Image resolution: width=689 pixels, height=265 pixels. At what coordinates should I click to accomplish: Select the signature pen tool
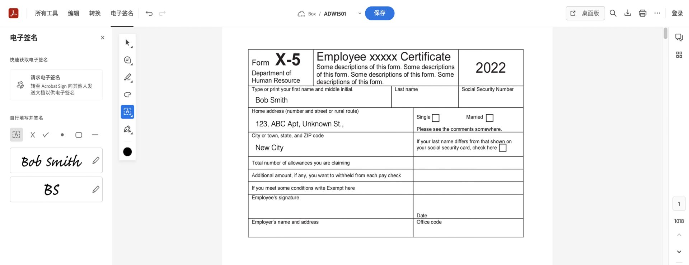(127, 129)
